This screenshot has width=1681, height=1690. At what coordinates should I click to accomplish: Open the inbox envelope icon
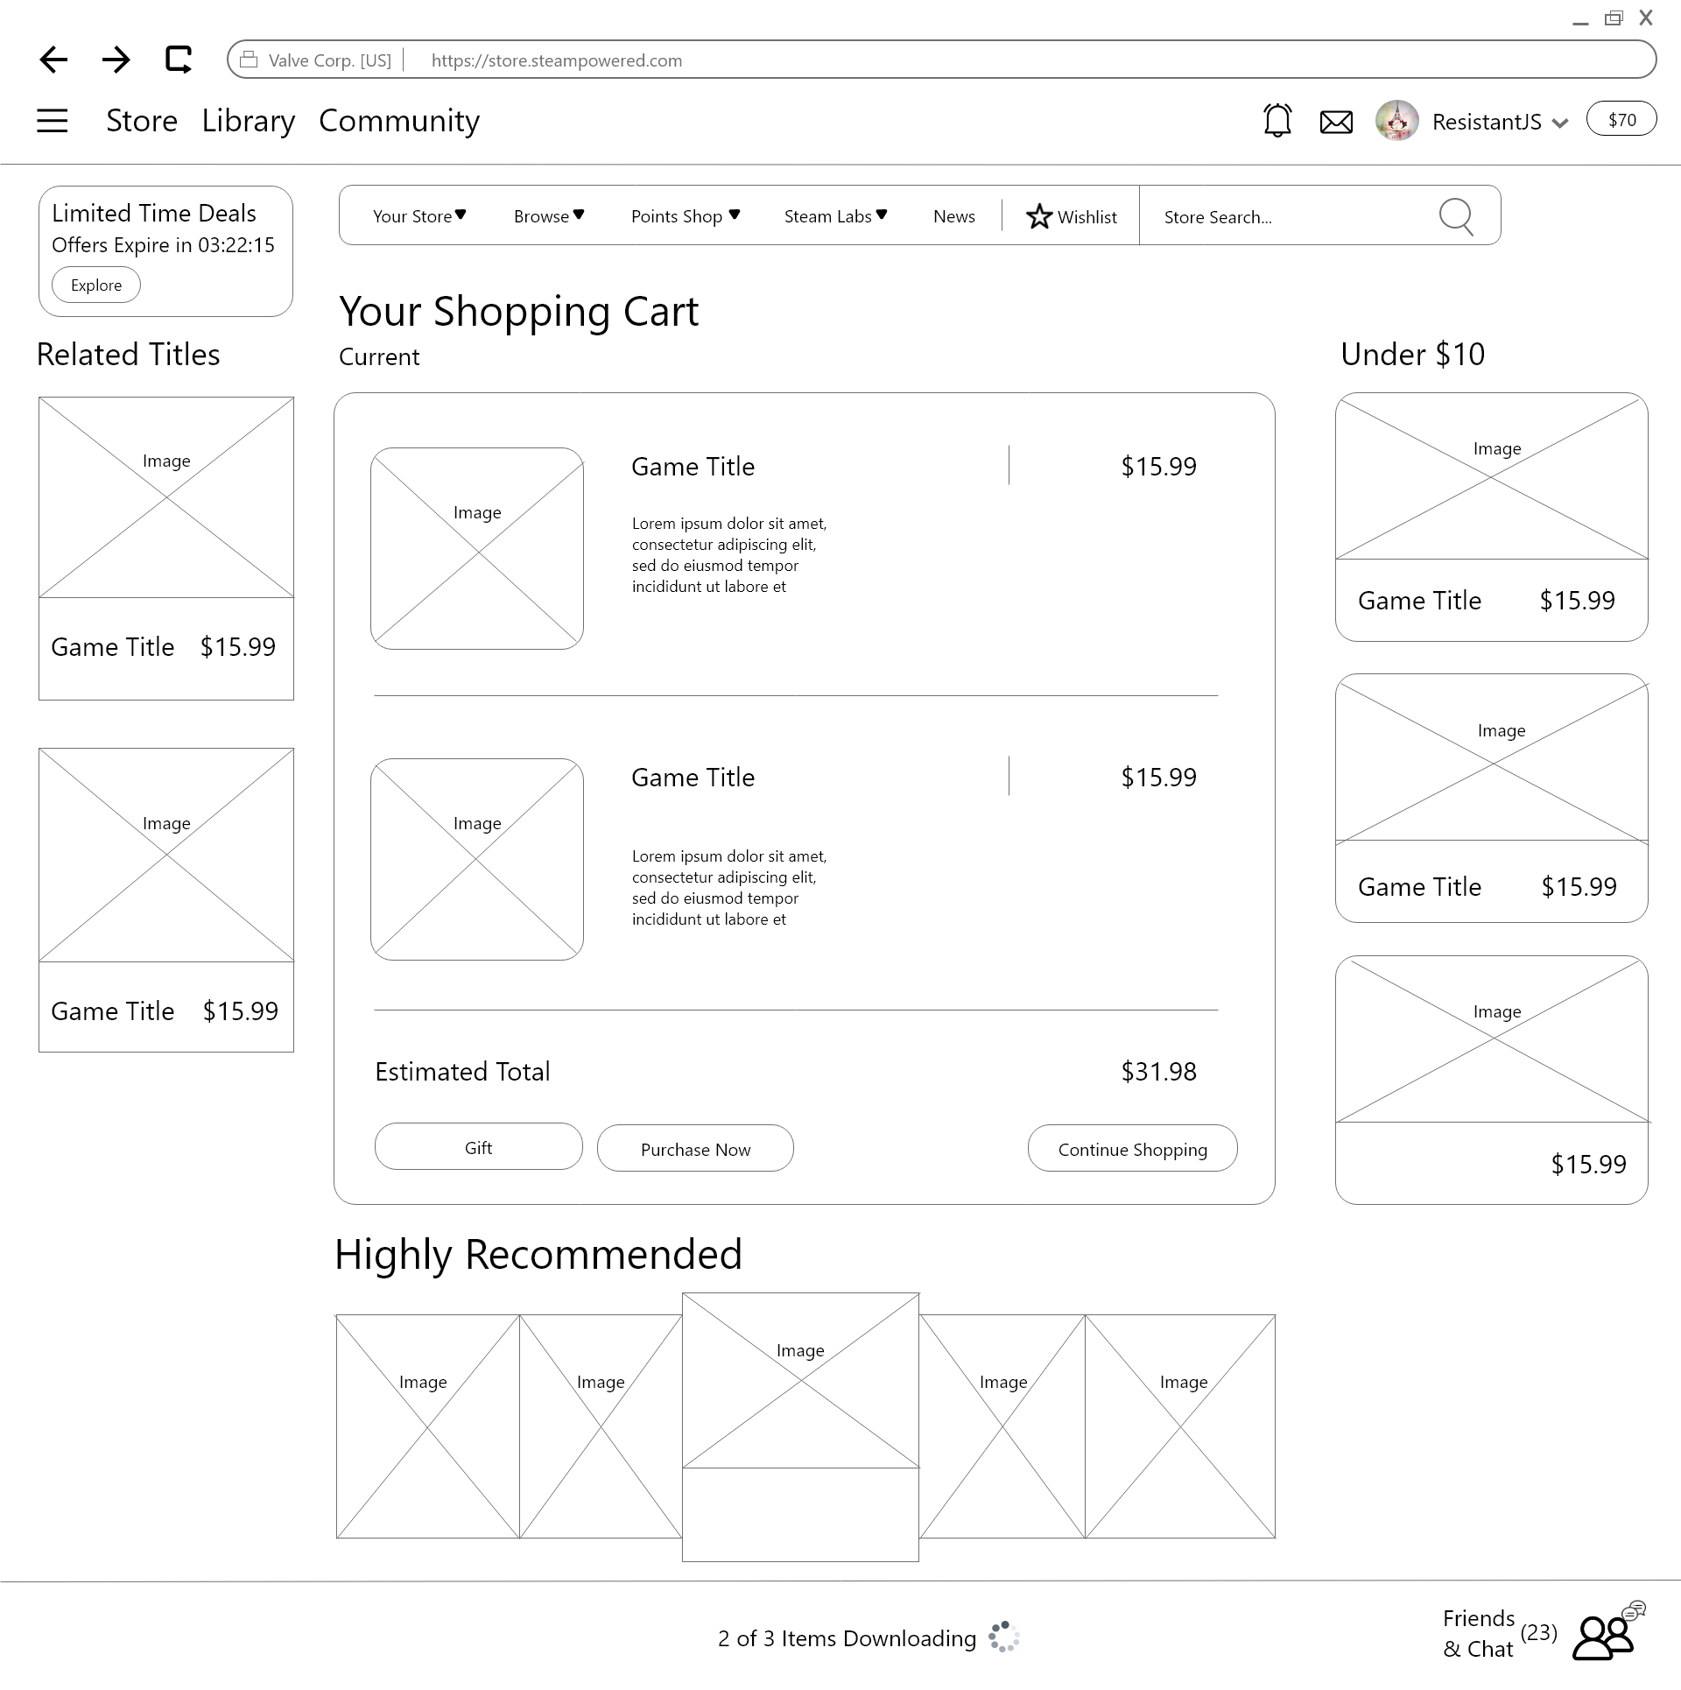point(1336,122)
